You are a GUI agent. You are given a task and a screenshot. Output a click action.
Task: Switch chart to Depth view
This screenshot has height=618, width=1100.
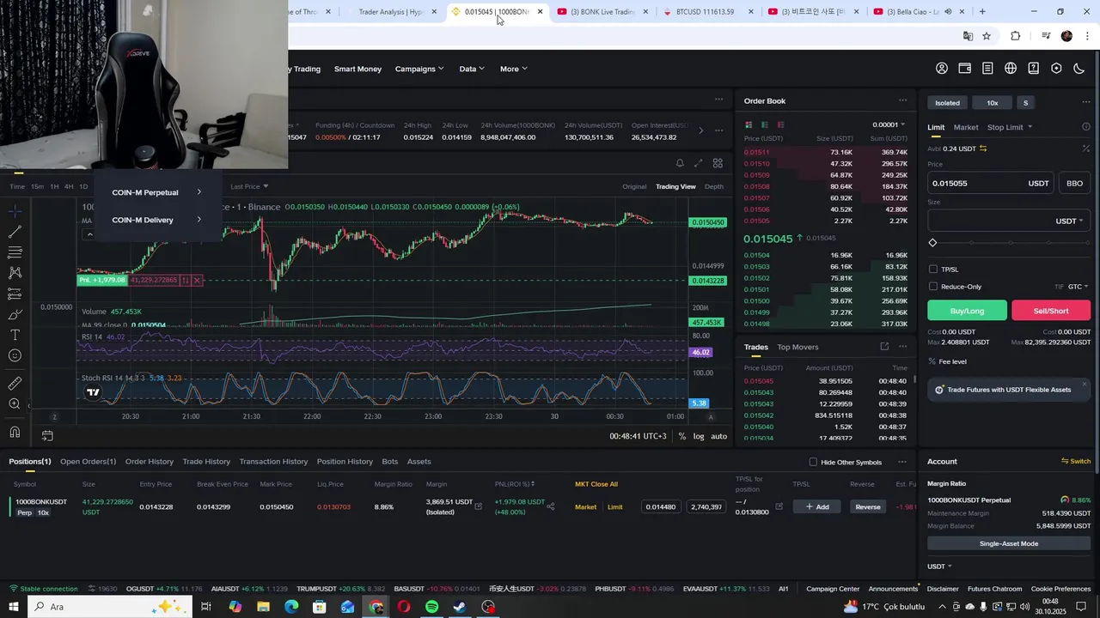tap(714, 186)
